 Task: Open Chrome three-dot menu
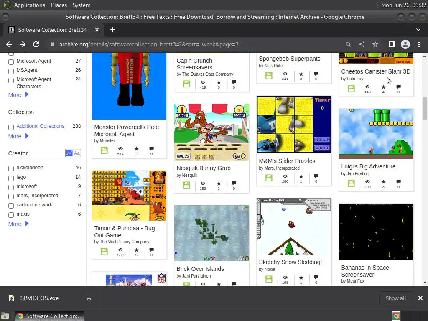[419, 44]
